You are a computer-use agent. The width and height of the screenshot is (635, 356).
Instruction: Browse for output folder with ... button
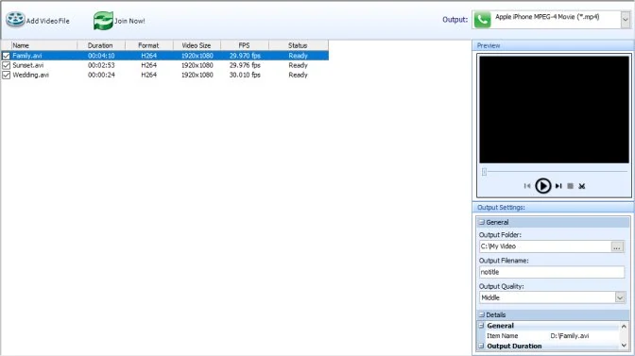pos(617,246)
